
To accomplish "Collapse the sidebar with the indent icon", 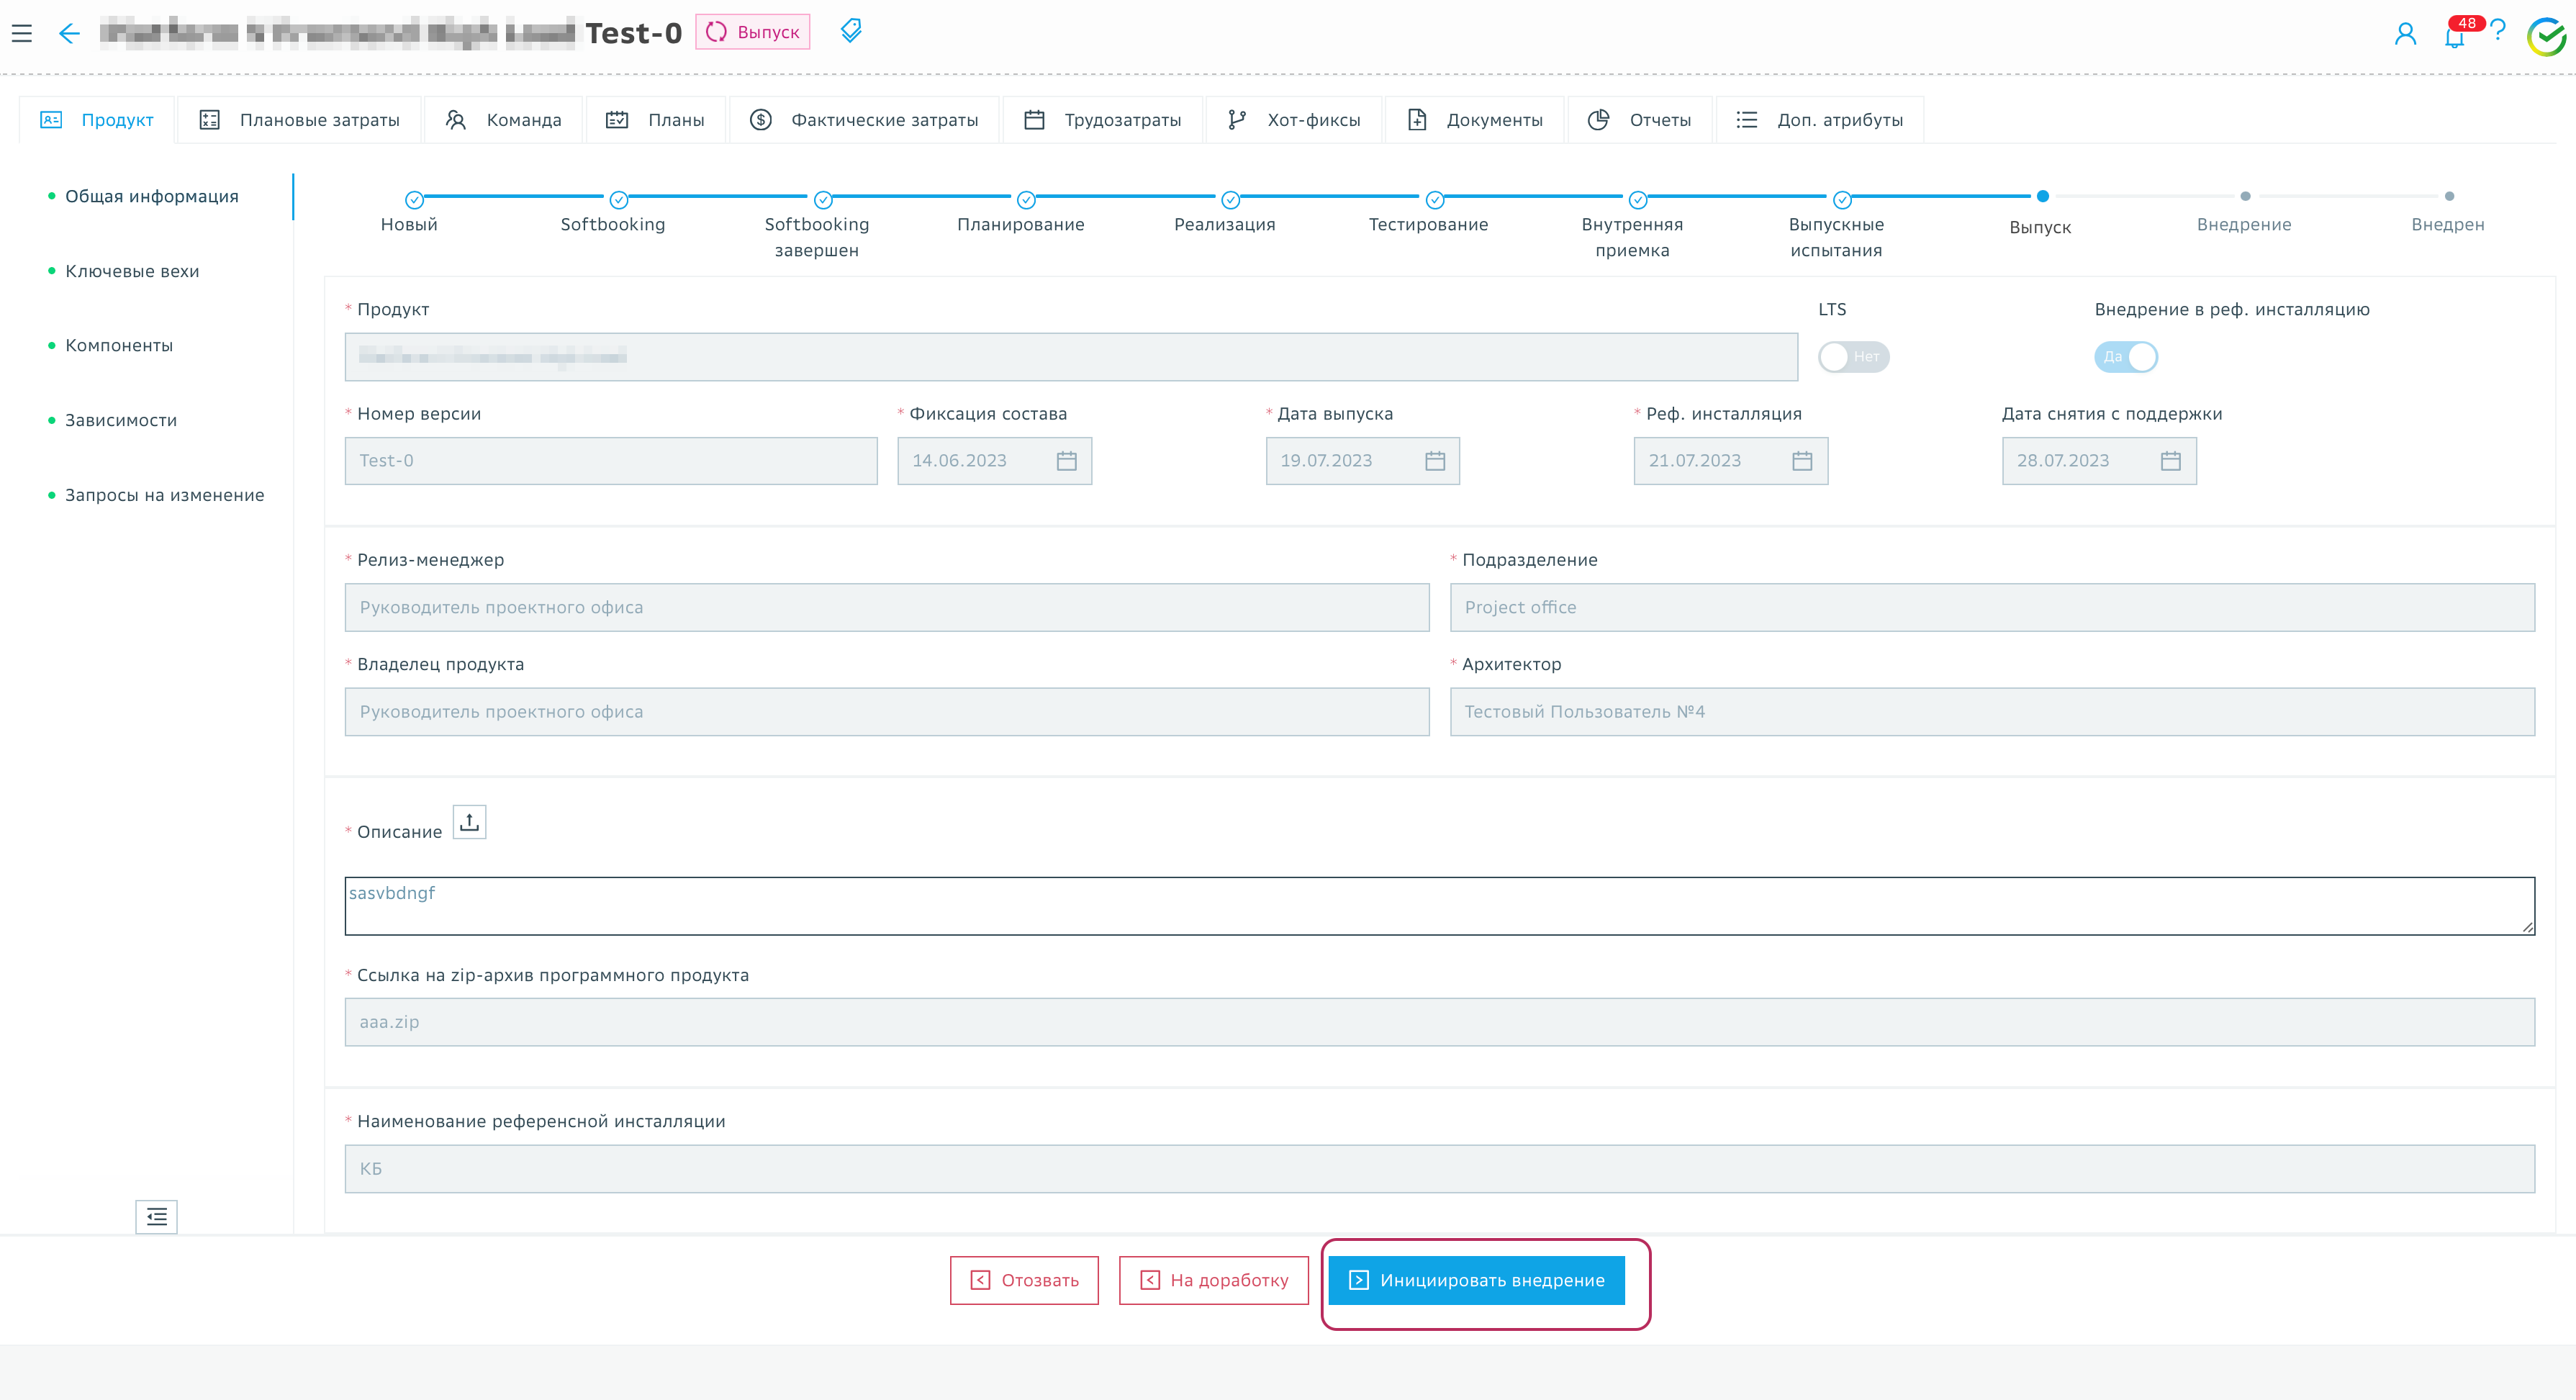I will pyautogui.click(x=156, y=1216).
